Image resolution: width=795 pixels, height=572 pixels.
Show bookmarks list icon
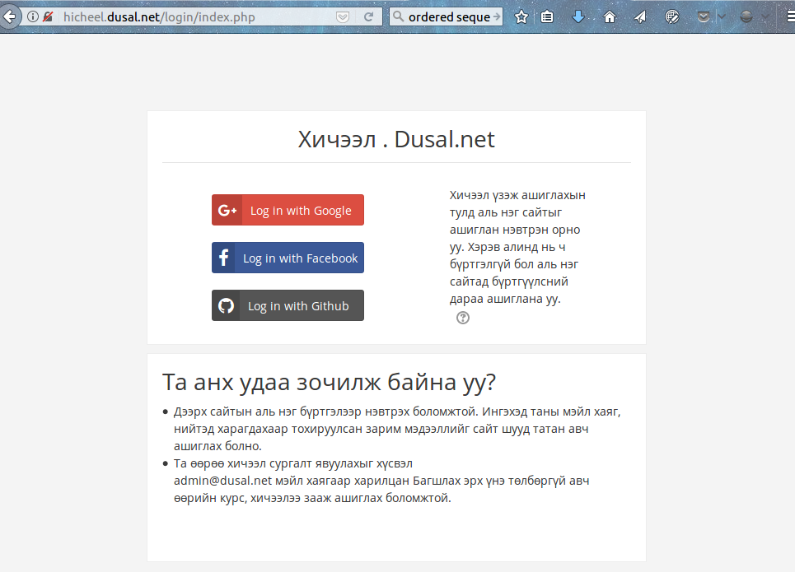(x=547, y=17)
